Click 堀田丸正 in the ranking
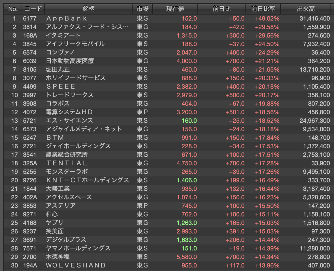Viewport: 334px width, 271px height. 58,69
